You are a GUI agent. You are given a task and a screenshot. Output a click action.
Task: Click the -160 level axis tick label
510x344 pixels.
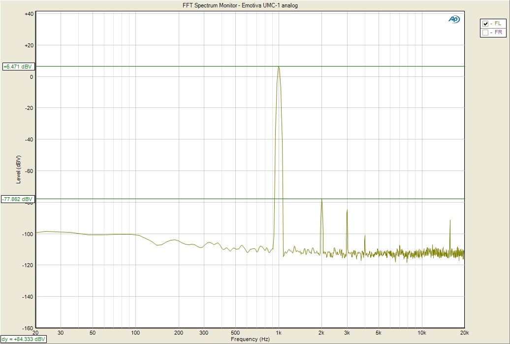(x=28, y=328)
